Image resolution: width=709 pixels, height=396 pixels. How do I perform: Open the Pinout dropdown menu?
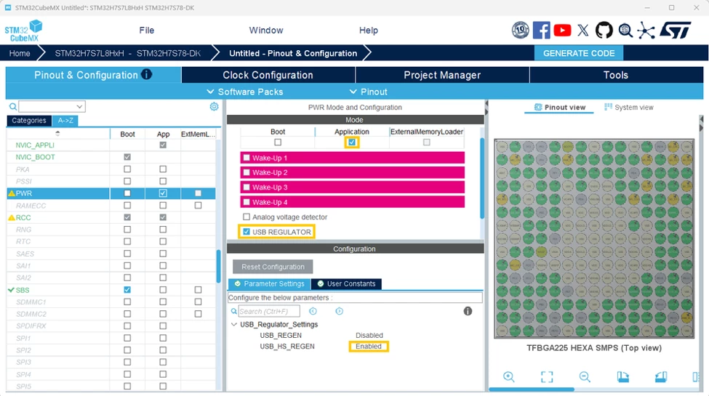pos(369,92)
